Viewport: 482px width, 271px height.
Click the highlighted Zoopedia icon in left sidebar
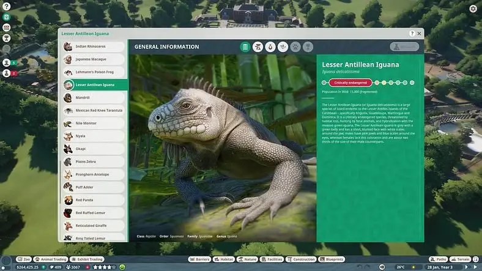click(x=7, y=17)
